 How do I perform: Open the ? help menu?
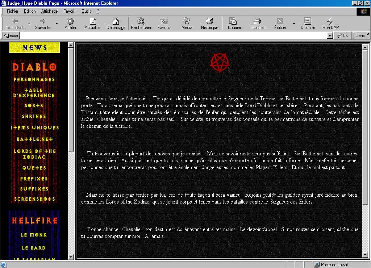click(x=98, y=11)
